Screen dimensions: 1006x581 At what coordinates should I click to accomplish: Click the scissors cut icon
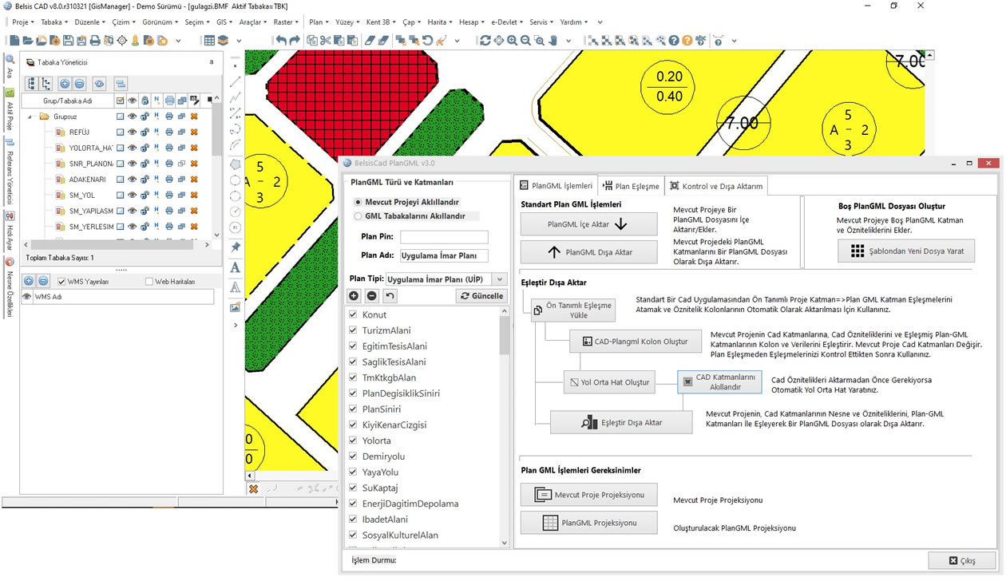point(327,40)
